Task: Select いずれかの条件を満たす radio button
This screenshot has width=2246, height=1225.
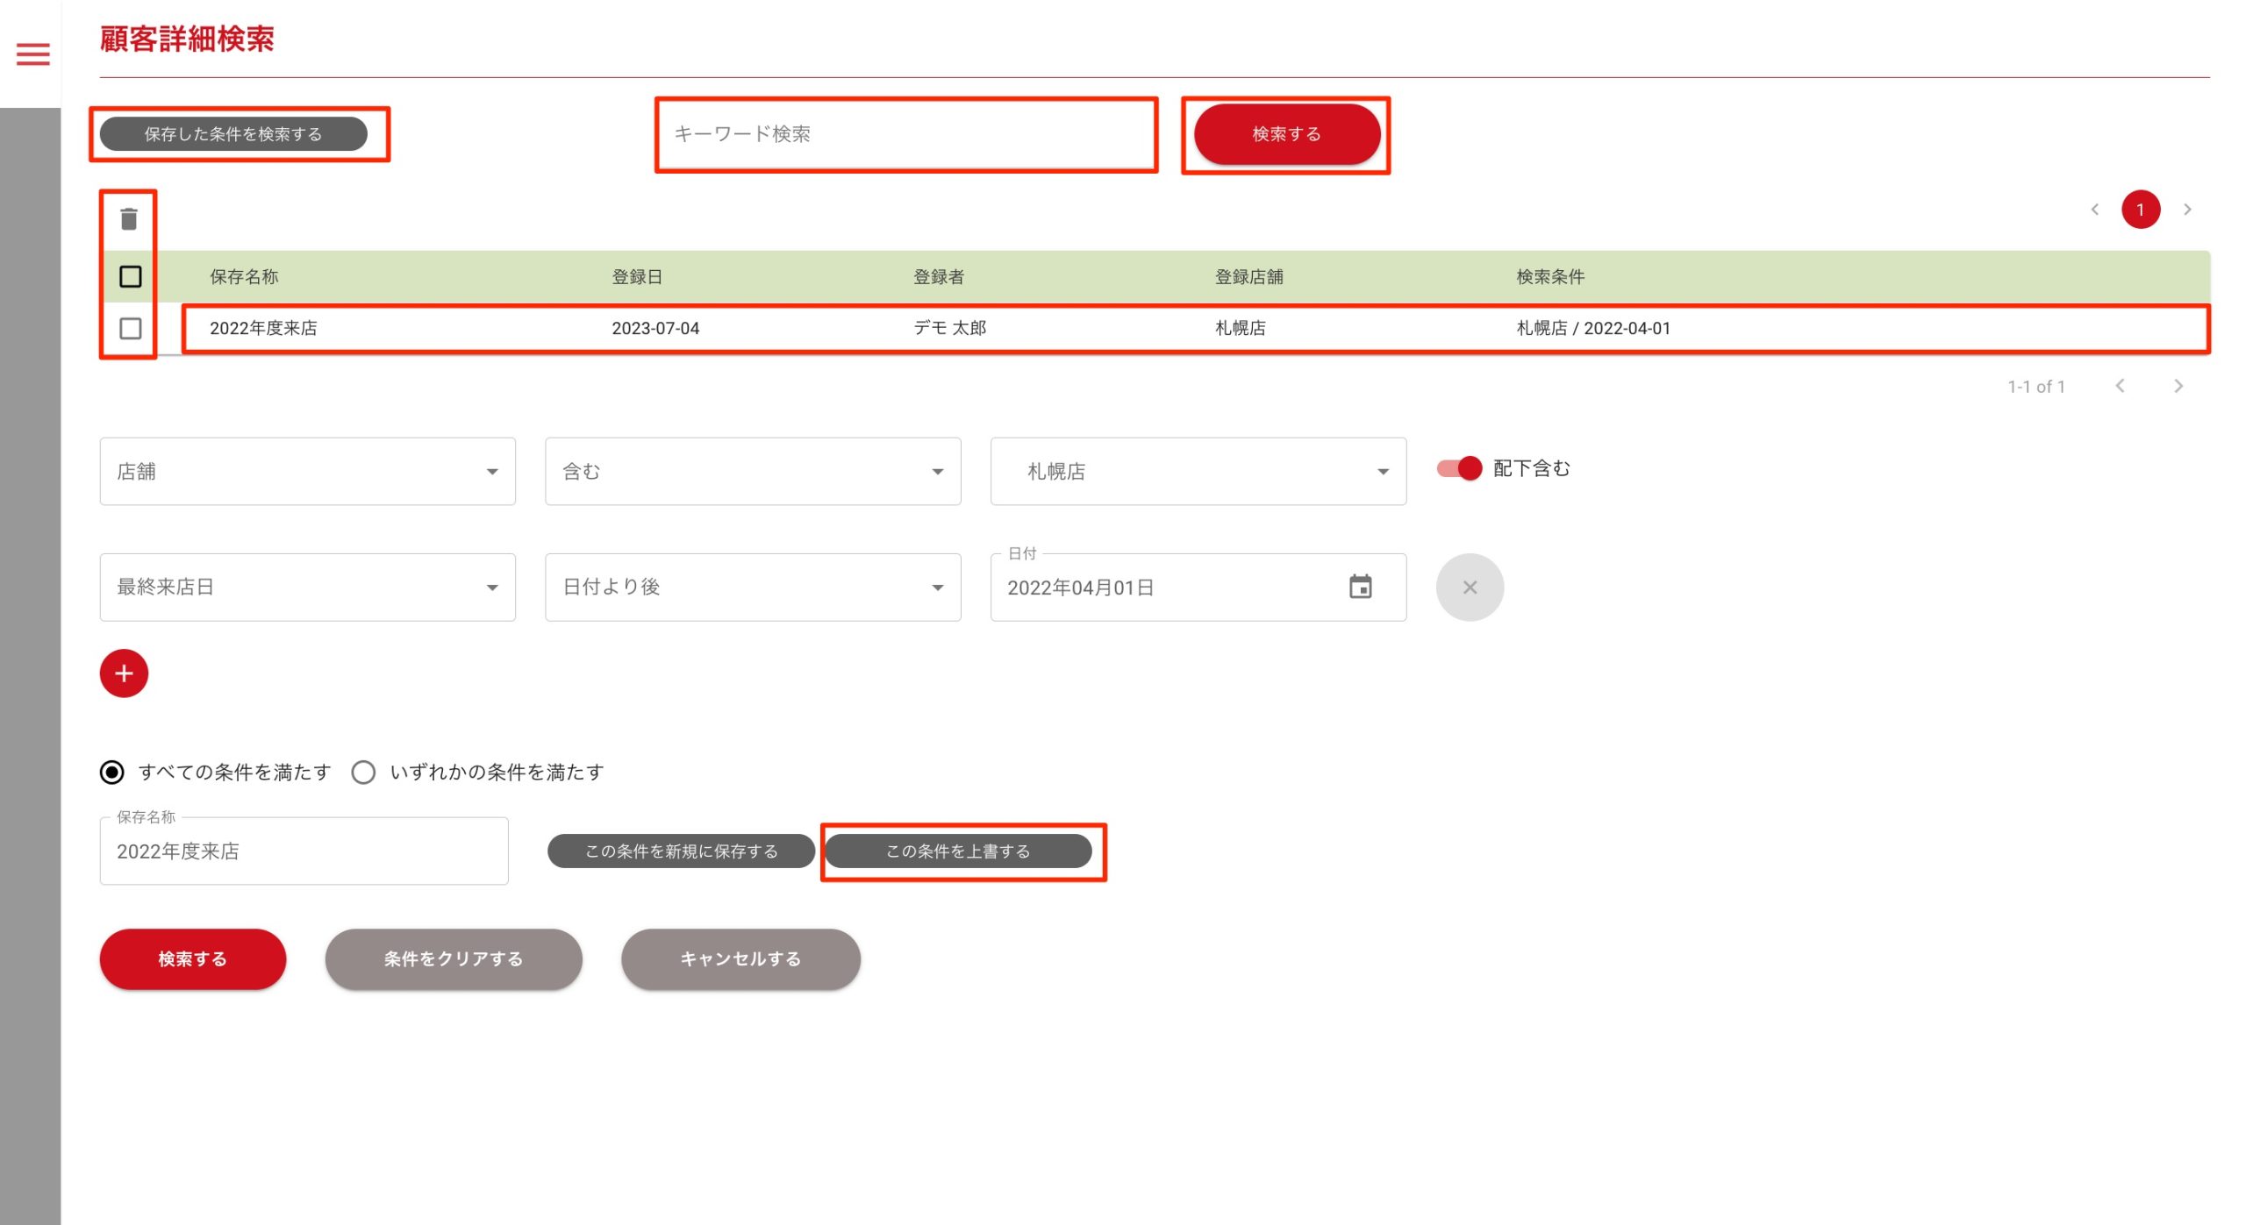Action: (363, 772)
